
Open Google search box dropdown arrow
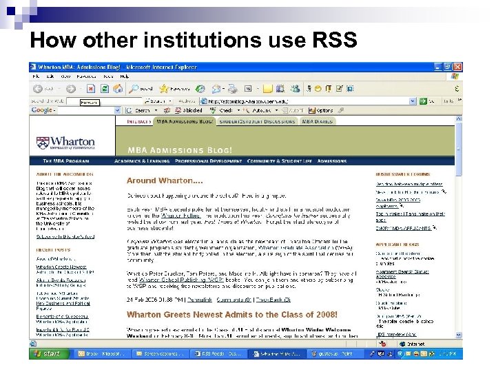point(117,110)
